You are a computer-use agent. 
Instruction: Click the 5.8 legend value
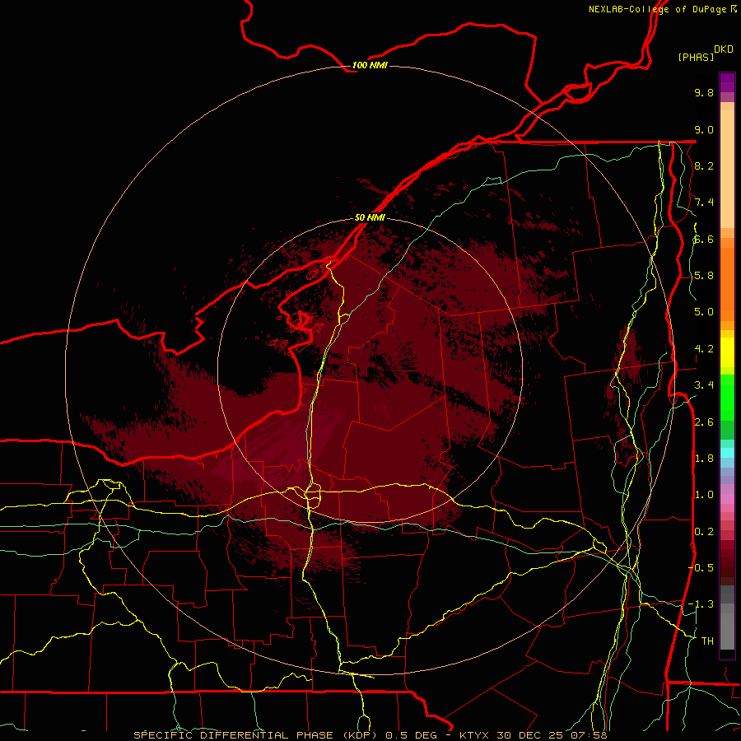[704, 276]
